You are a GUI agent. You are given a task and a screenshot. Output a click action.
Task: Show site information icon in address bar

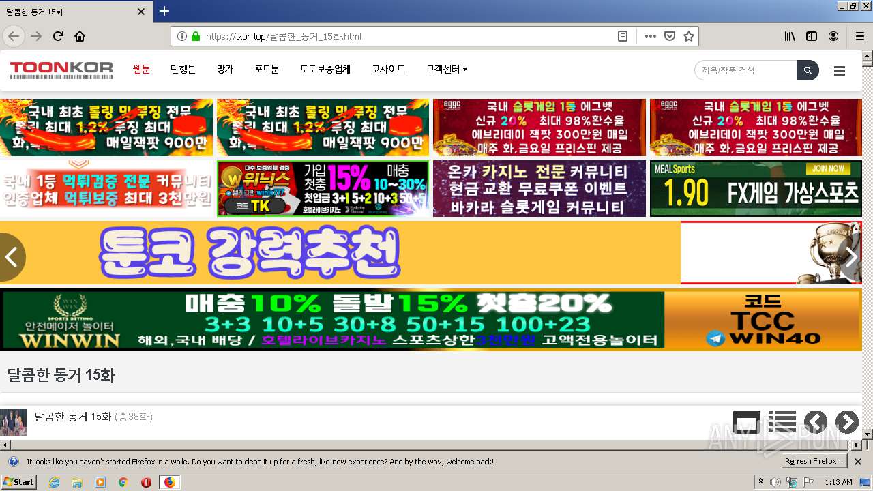(x=181, y=36)
